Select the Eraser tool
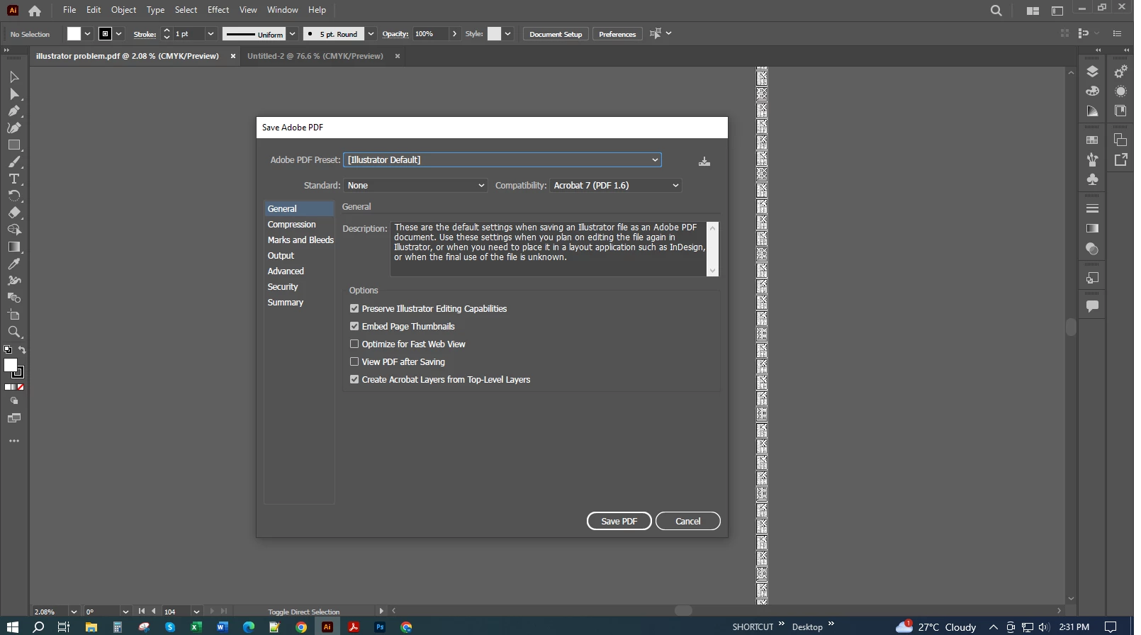 [13, 213]
